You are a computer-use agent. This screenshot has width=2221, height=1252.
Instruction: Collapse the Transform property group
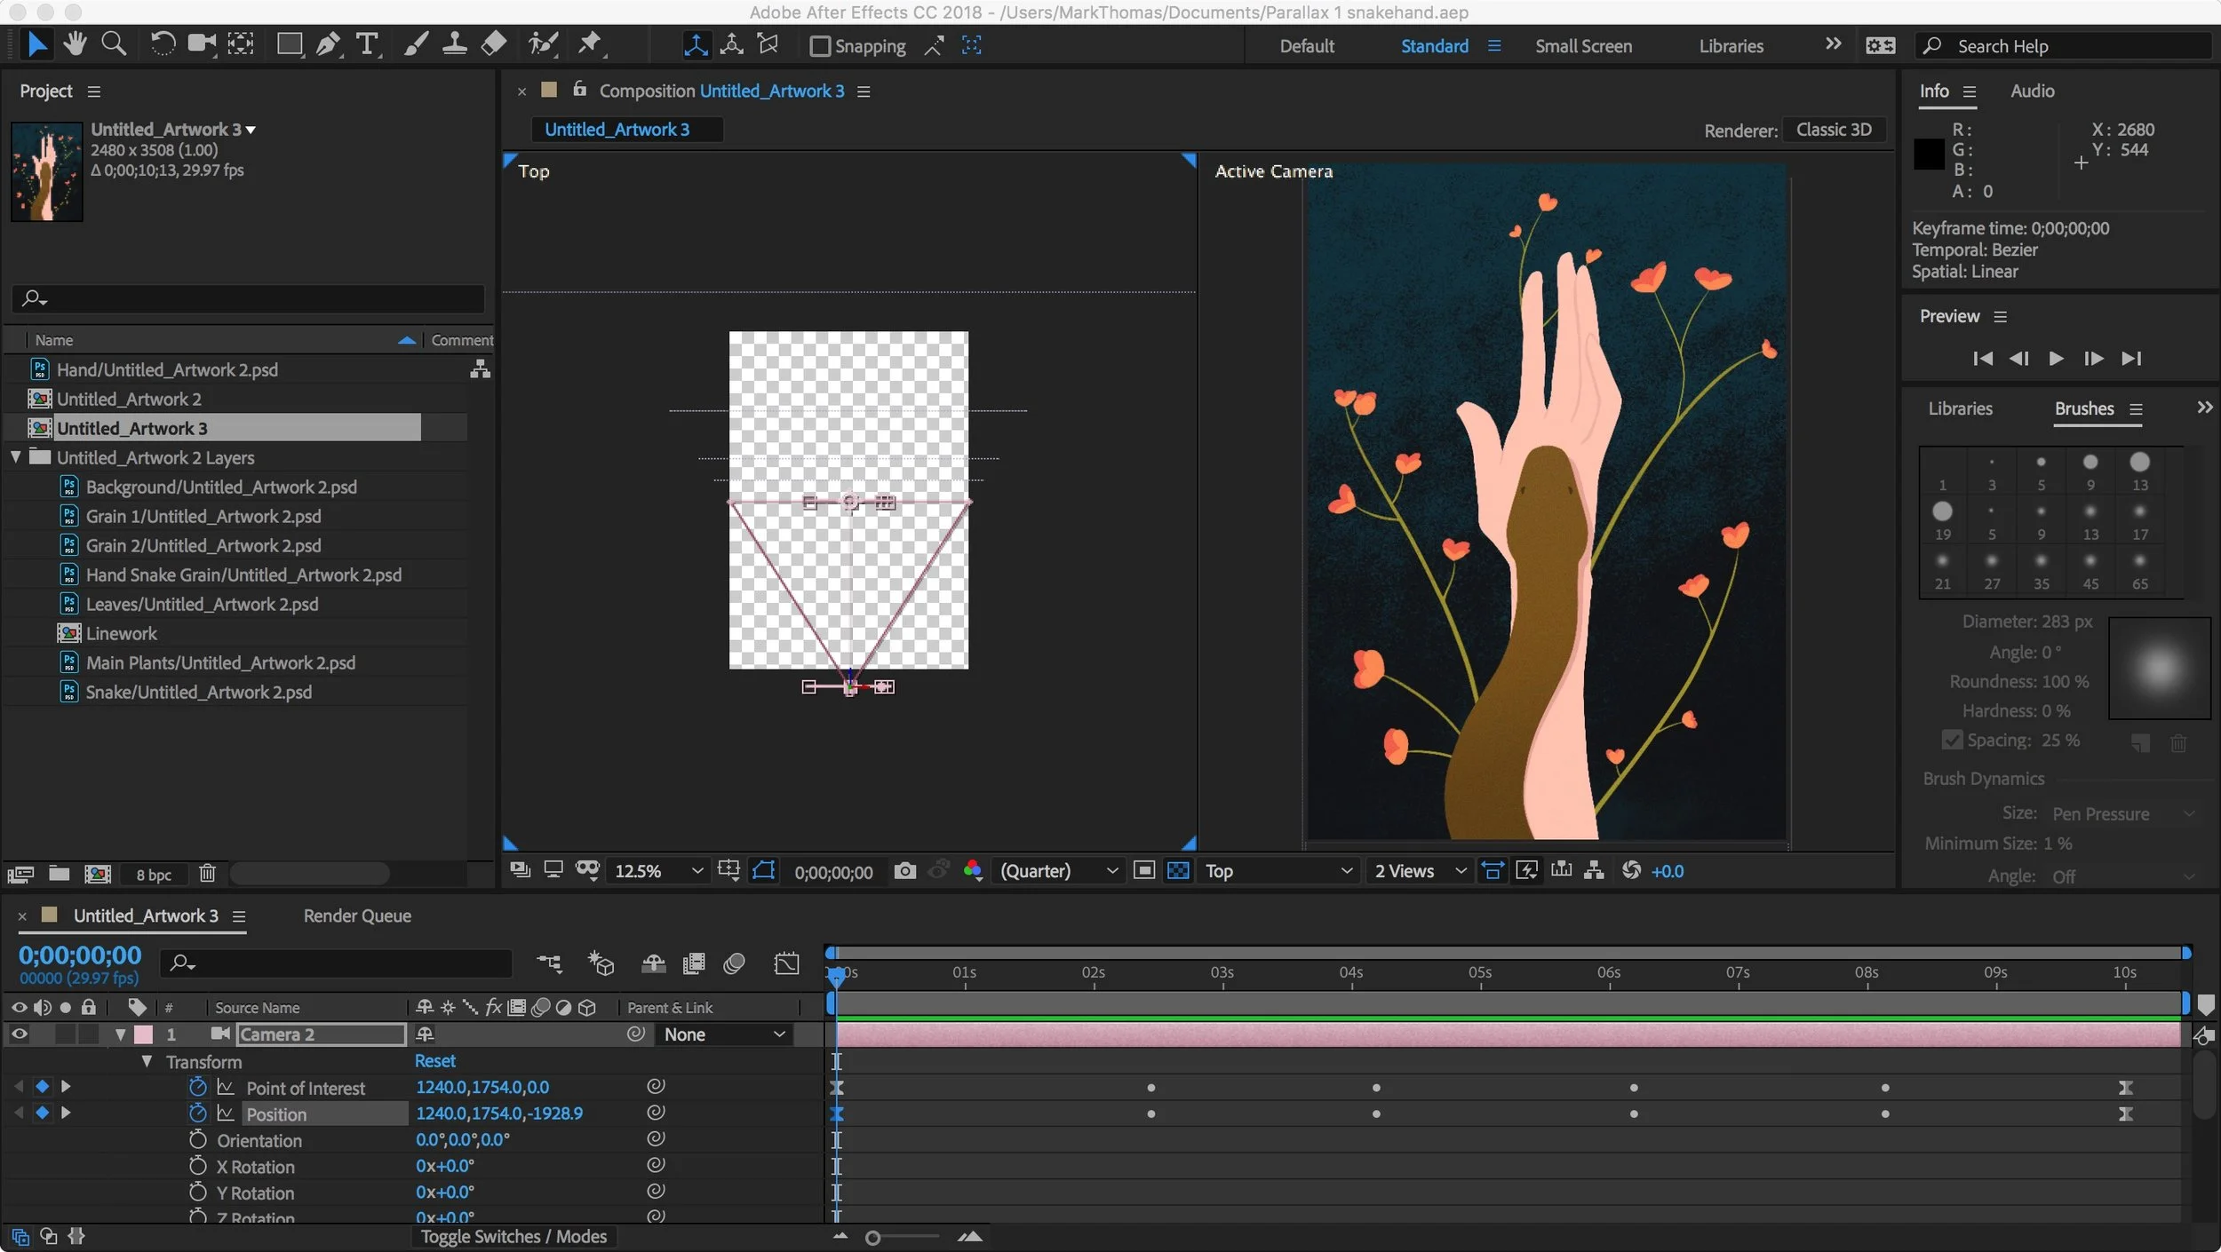click(147, 1062)
